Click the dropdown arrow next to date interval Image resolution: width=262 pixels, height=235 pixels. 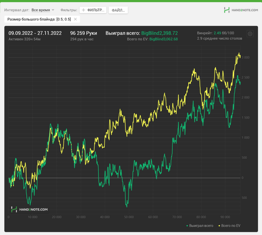coord(53,10)
